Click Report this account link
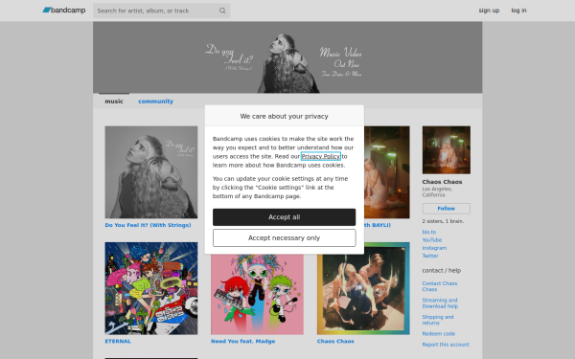Image resolution: width=575 pixels, height=359 pixels. 446,345
